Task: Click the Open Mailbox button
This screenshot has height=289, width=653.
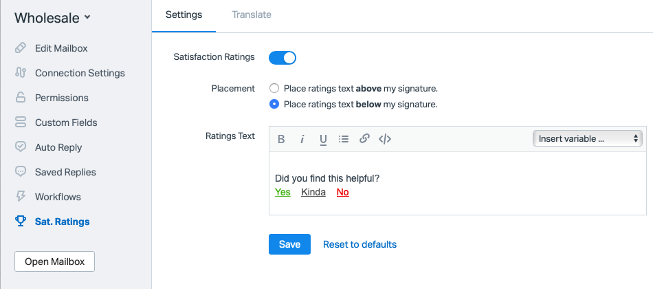Action: [x=54, y=261]
